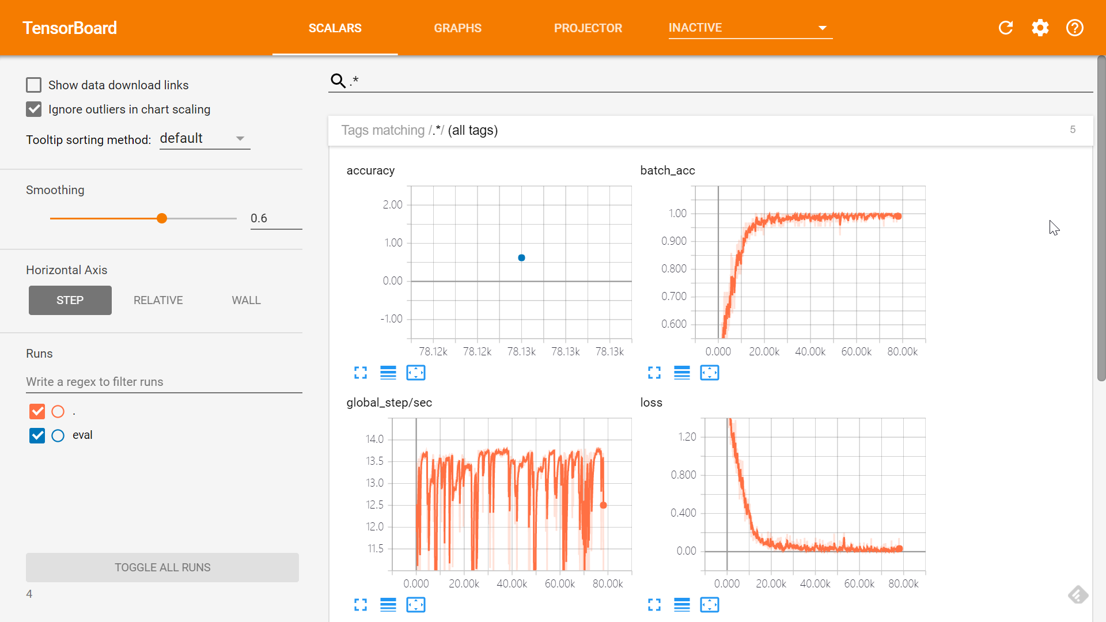The height and width of the screenshot is (622, 1106).
Task: Uncheck the eval run checkbox
Action: point(37,435)
